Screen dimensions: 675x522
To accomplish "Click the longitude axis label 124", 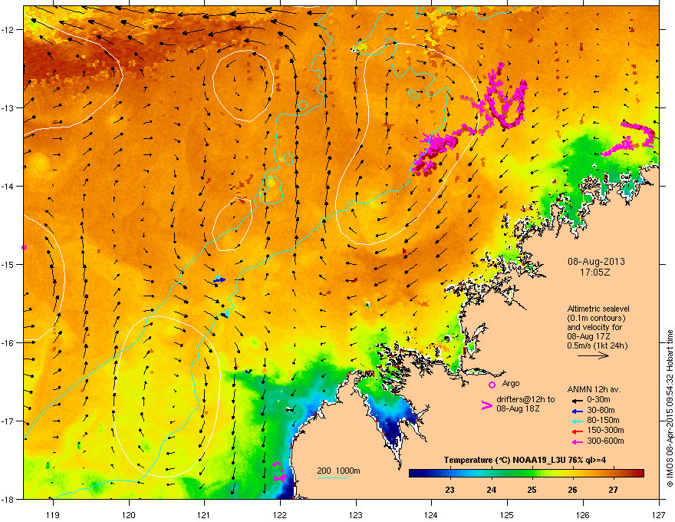I will pyautogui.click(x=431, y=514).
